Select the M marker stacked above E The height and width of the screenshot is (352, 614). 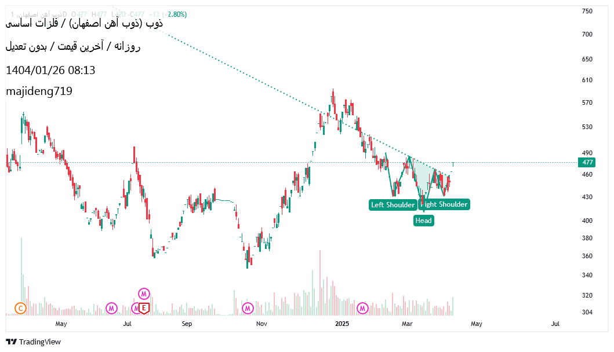click(x=144, y=294)
